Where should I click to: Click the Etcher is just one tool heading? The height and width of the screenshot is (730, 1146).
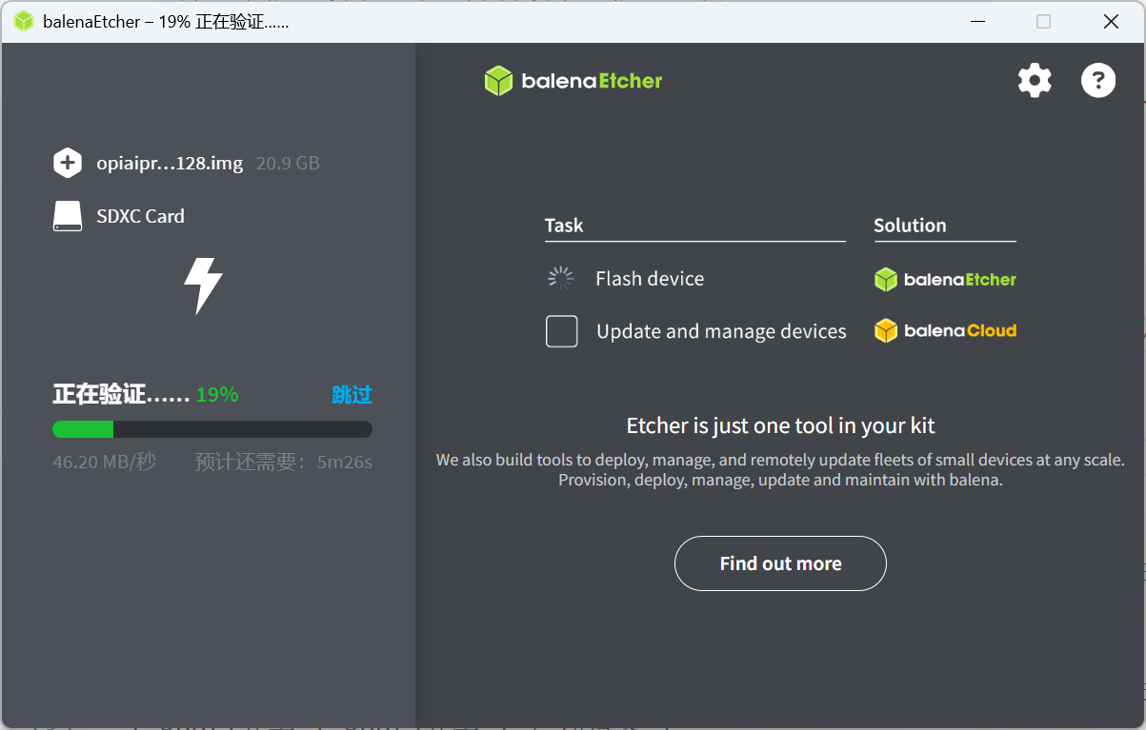(x=780, y=425)
